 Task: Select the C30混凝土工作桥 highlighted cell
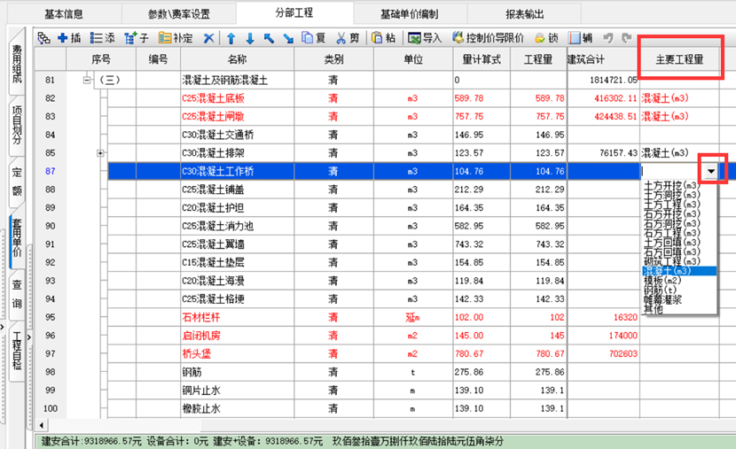(x=238, y=172)
